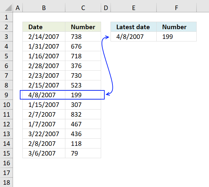Viewport: 209px width, 187px height.
Task: Select cell with date 4/8/2007 in column B
Action: (44, 95)
